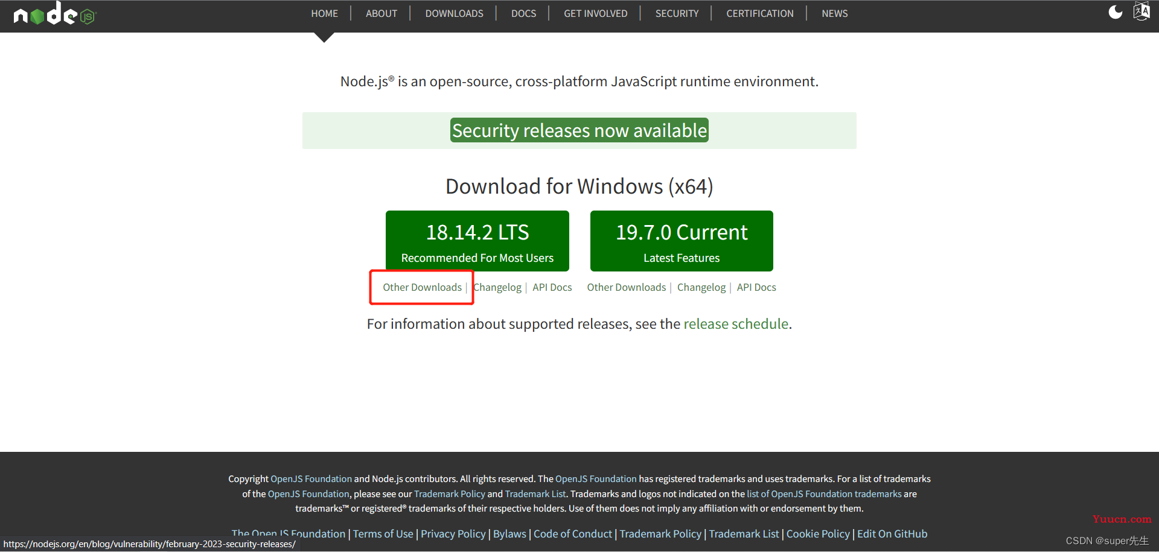Open Trademark Policy in bottom footer row

[x=660, y=534]
